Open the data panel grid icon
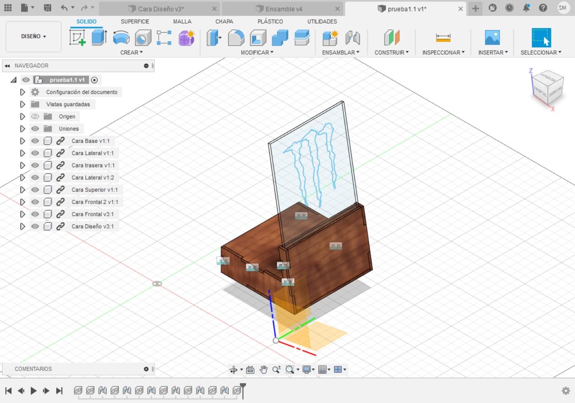The image size is (575, 403). 8,8
